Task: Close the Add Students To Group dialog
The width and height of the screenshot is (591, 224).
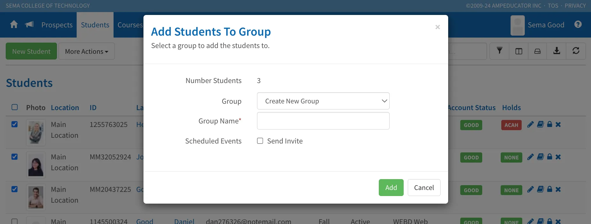Action: [438, 27]
